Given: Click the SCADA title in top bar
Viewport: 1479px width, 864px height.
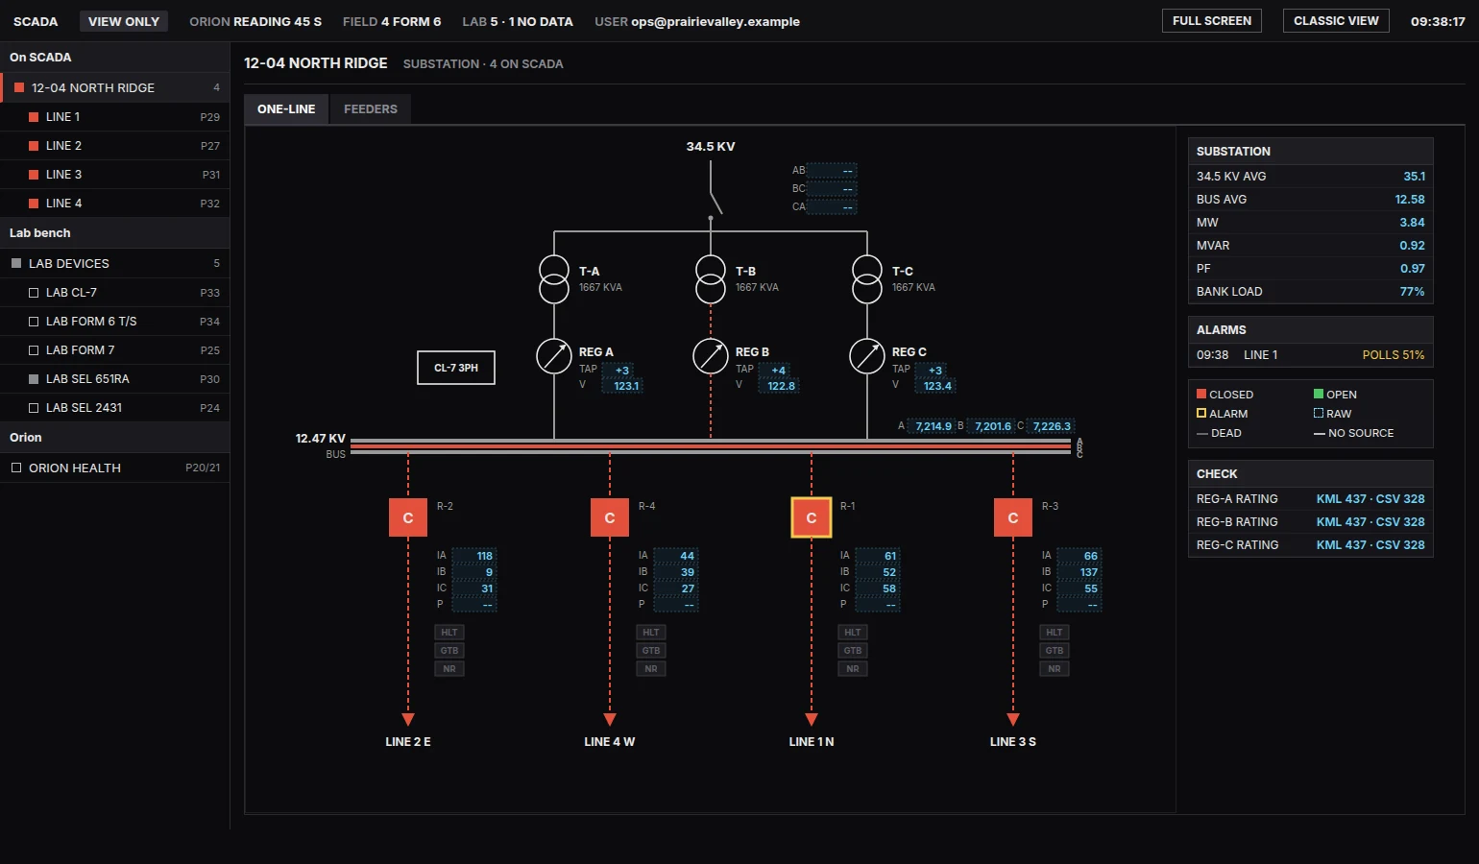Looking at the screenshot, I should tap(36, 21).
